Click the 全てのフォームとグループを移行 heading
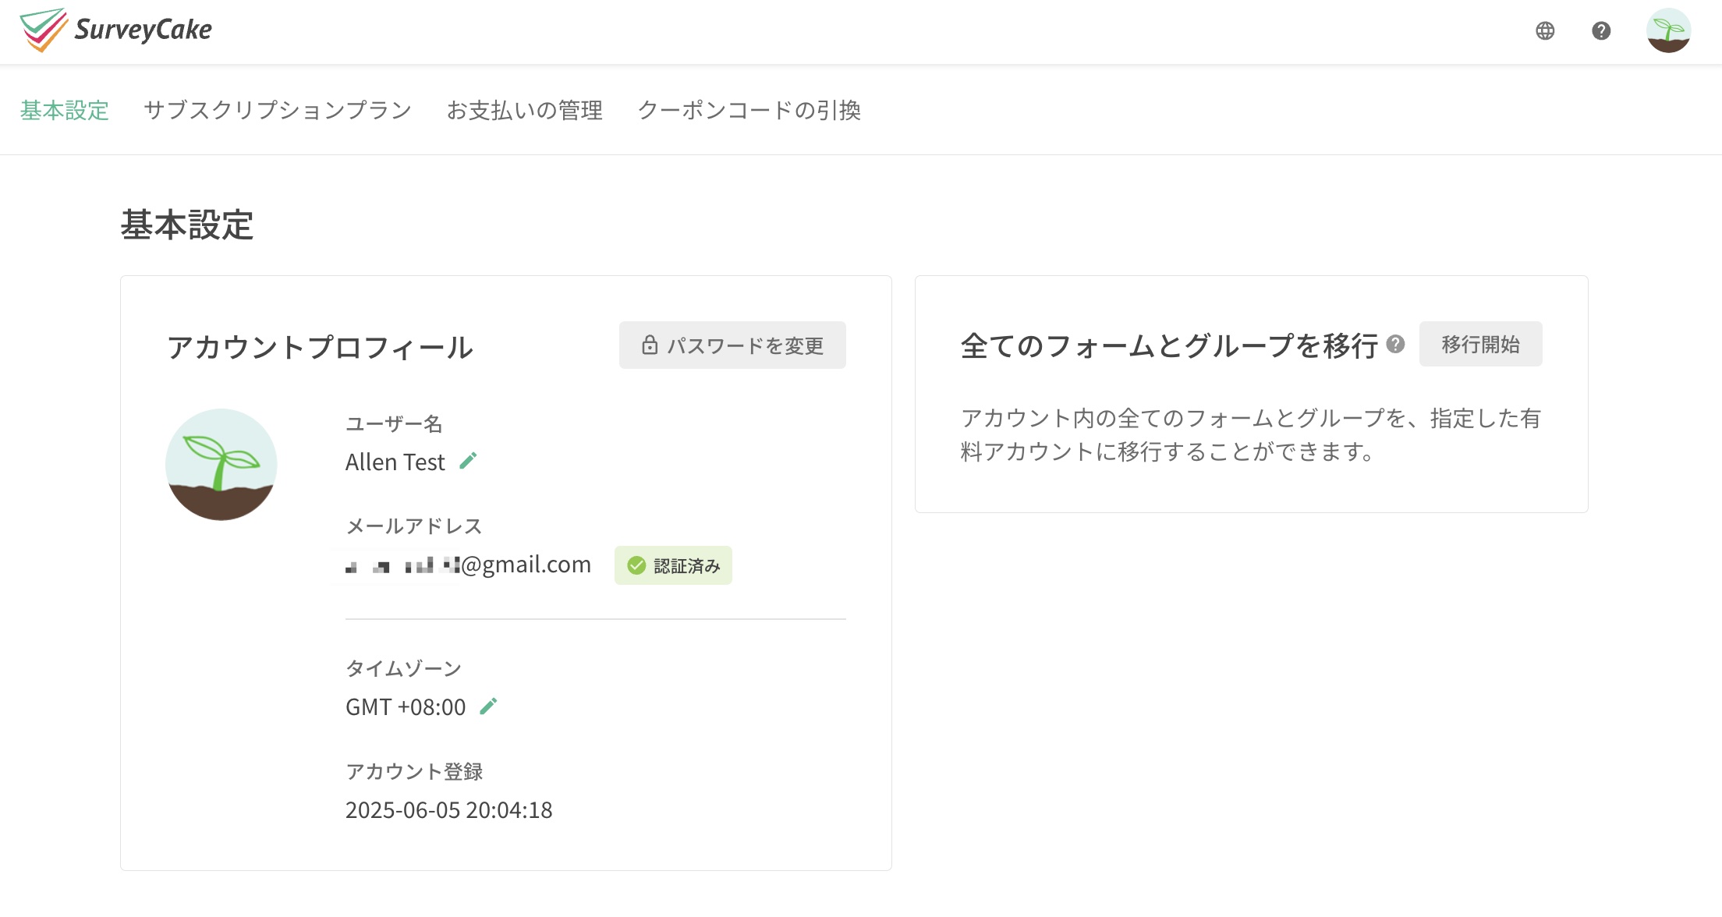1722x917 pixels. 1169,345
